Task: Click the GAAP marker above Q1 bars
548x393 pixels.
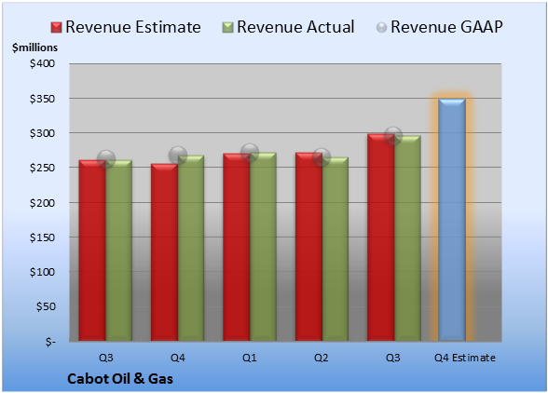Action: pyautogui.click(x=250, y=153)
